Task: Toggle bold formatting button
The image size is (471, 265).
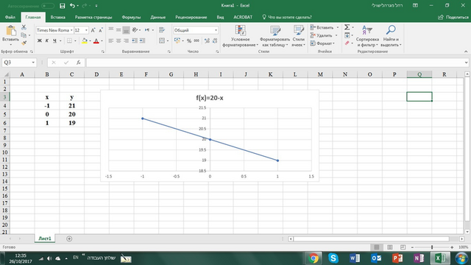Action: tap(39, 40)
